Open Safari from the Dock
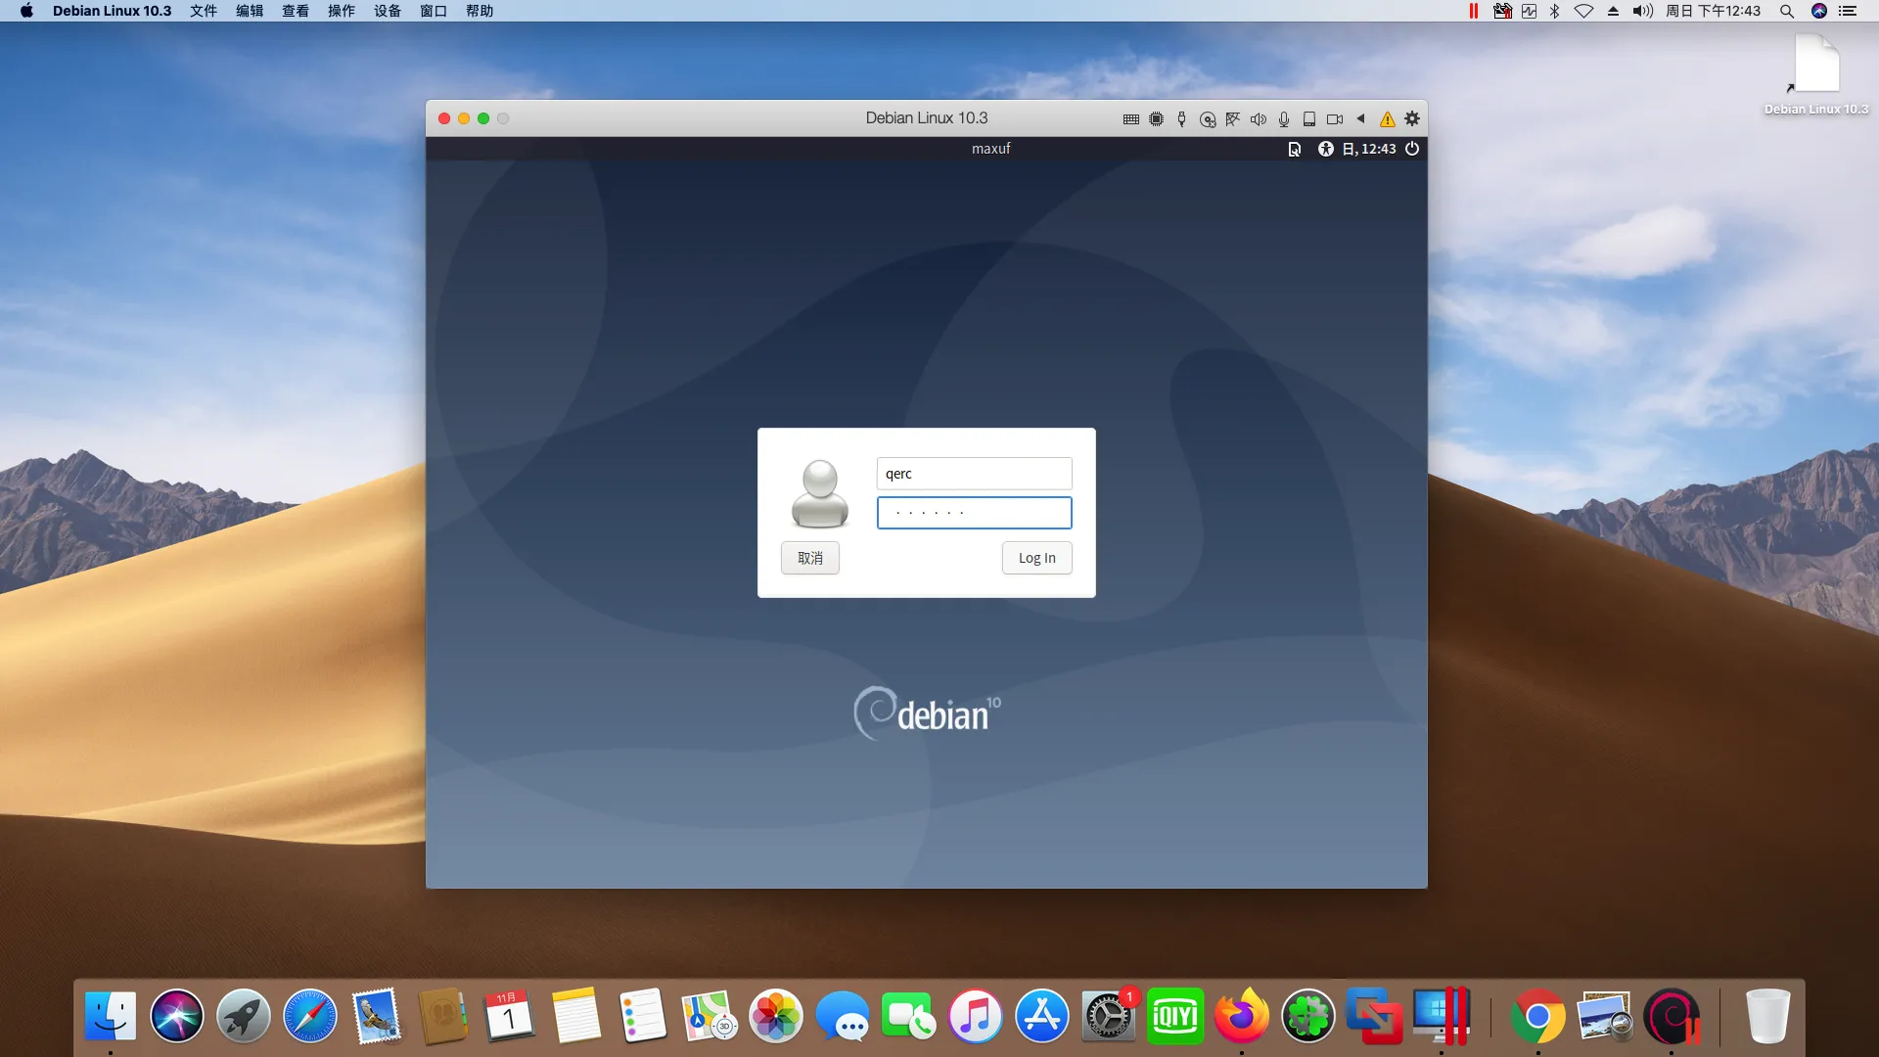The width and height of the screenshot is (1879, 1057). pyautogui.click(x=310, y=1016)
